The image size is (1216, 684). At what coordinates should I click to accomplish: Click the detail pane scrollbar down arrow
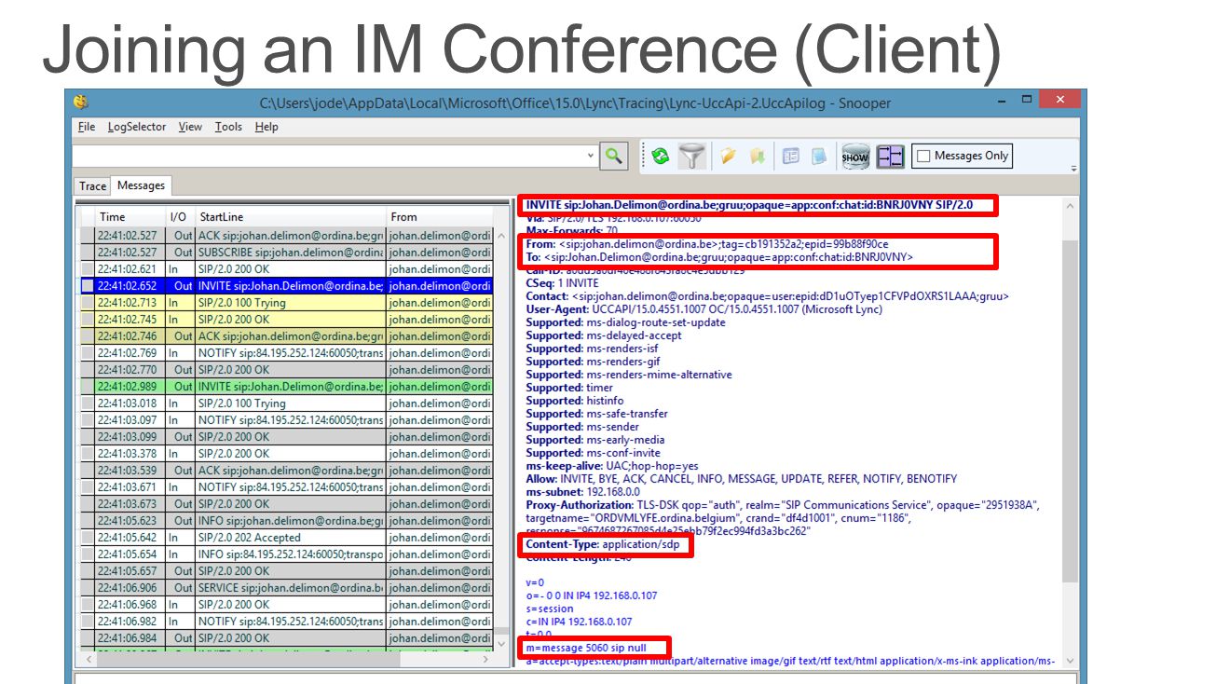(1069, 660)
